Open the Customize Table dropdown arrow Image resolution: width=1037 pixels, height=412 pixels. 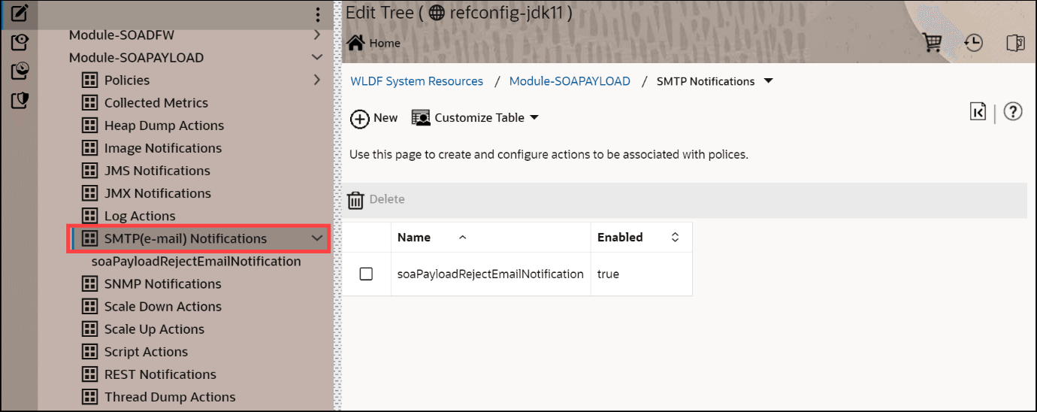[534, 118]
